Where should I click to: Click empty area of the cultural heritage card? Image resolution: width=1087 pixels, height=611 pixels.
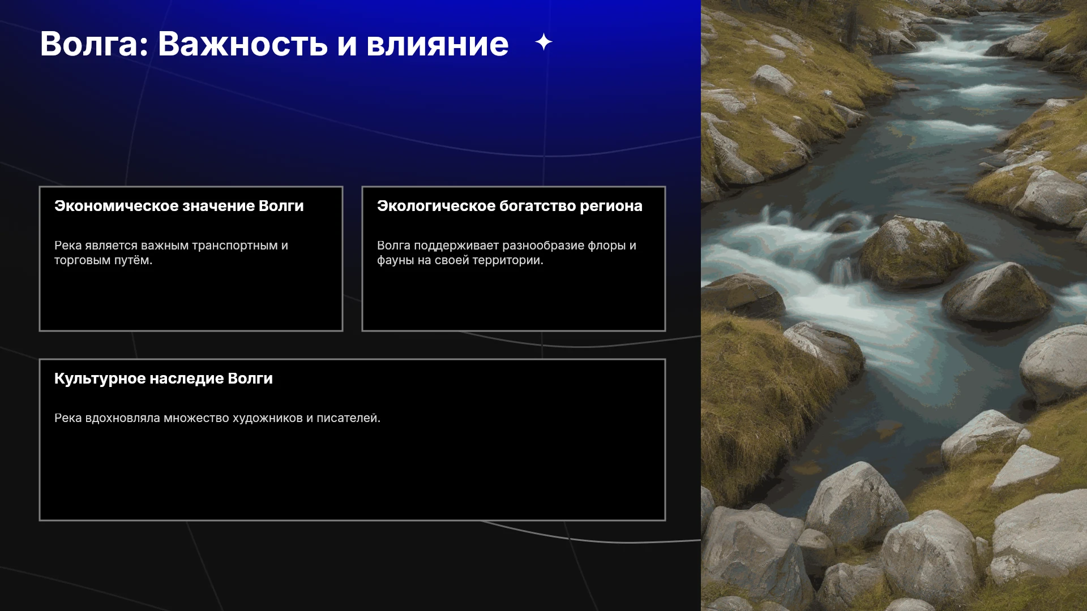(x=352, y=472)
